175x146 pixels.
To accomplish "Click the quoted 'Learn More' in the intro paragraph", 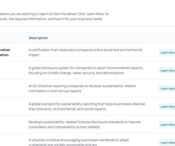I will 95,14.
